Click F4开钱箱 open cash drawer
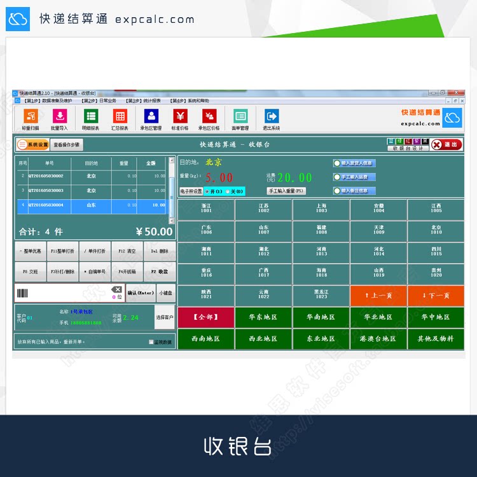Image resolution: width=477 pixels, height=477 pixels. pyautogui.click(x=127, y=272)
